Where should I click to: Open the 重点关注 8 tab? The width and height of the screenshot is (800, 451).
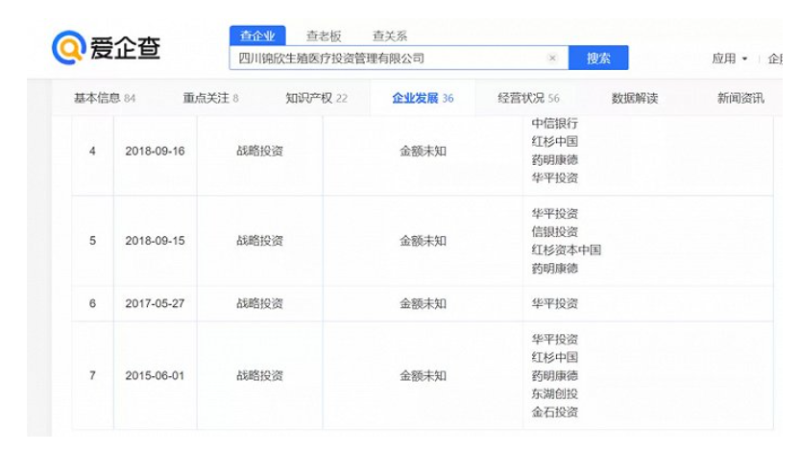click(210, 98)
